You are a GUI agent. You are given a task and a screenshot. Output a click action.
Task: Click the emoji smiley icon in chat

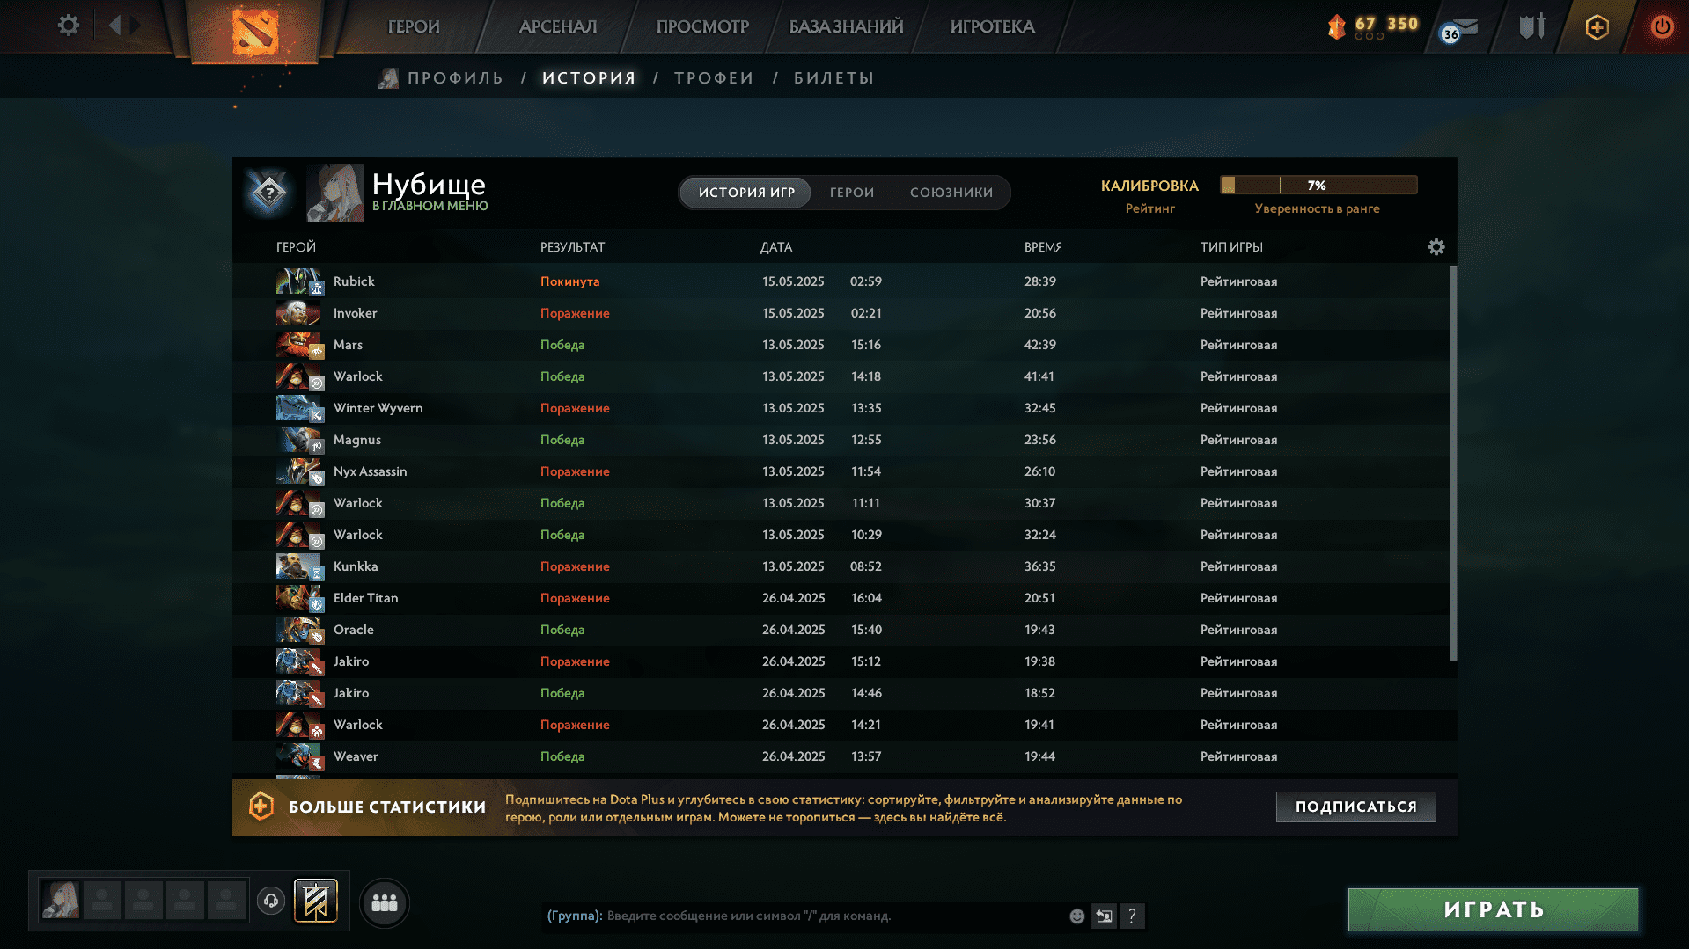click(1076, 916)
